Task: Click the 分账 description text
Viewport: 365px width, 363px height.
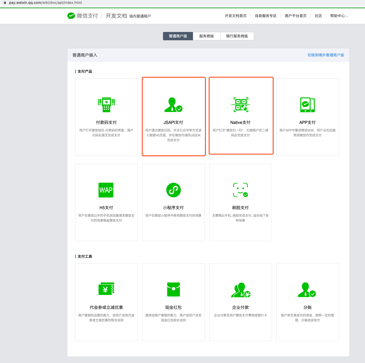Action: pos(308,318)
